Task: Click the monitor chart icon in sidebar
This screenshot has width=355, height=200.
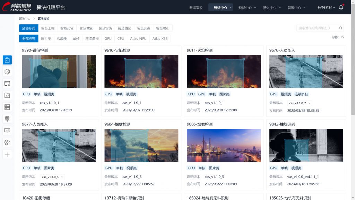Action: click(x=7, y=131)
